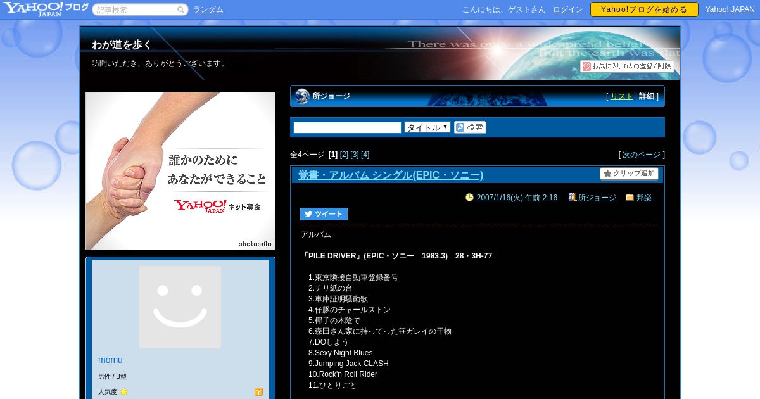Click the track 10.Rock'n Roll Rider text
Screen dimensions: 760x399
(343, 374)
